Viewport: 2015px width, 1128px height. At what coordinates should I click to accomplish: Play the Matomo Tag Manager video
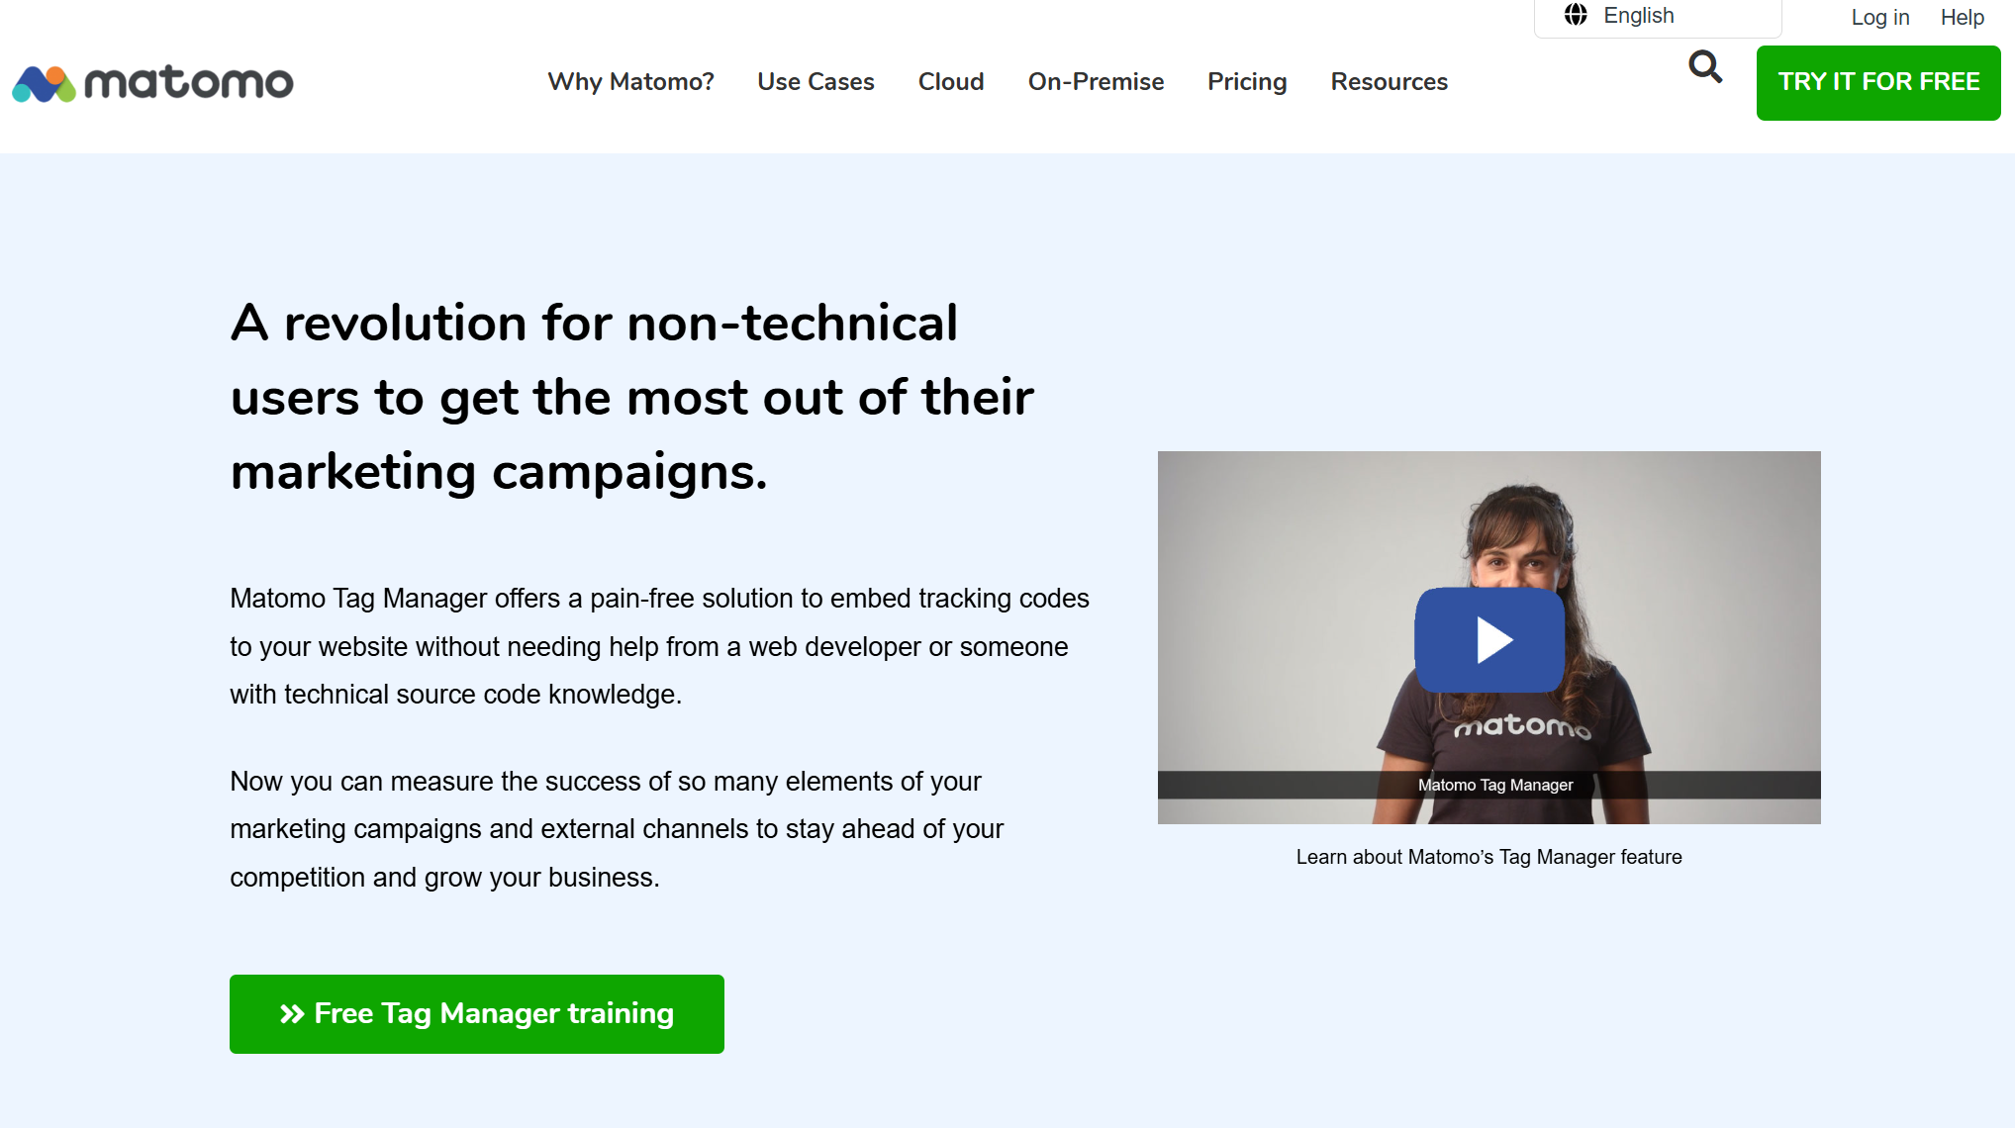[1489, 639]
